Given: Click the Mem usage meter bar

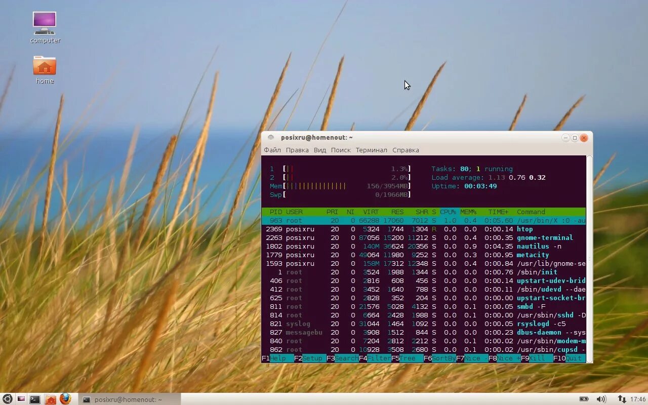Looking at the screenshot, I should pos(340,186).
